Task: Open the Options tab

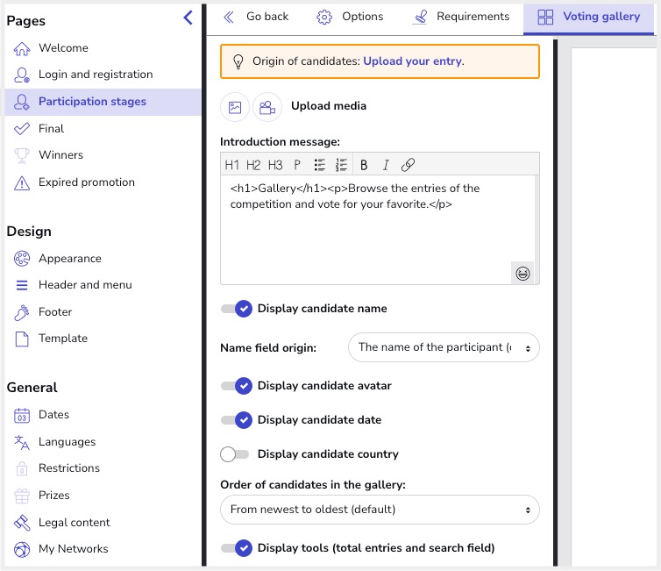Action: coord(350,17)
